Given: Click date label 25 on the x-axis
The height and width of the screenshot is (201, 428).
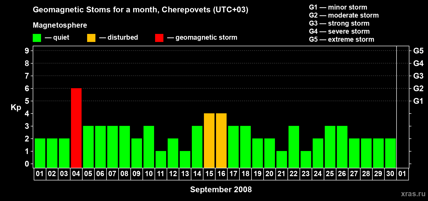Looking at the screenshot, I should pos(330,174).
